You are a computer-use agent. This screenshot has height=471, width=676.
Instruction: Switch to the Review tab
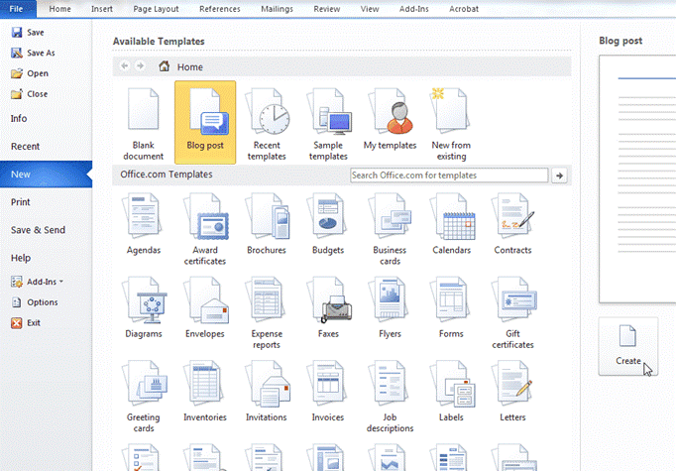click(x=327, y=9)
